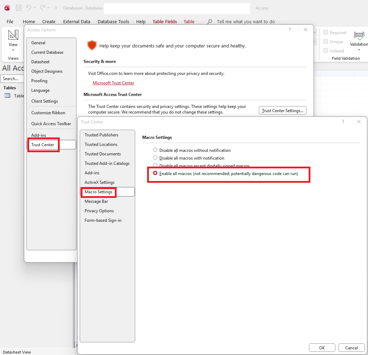This screenshot has width=368, height=355.
Task: Click the Tell me search magnifier icon
Action: tap(210, 21)
